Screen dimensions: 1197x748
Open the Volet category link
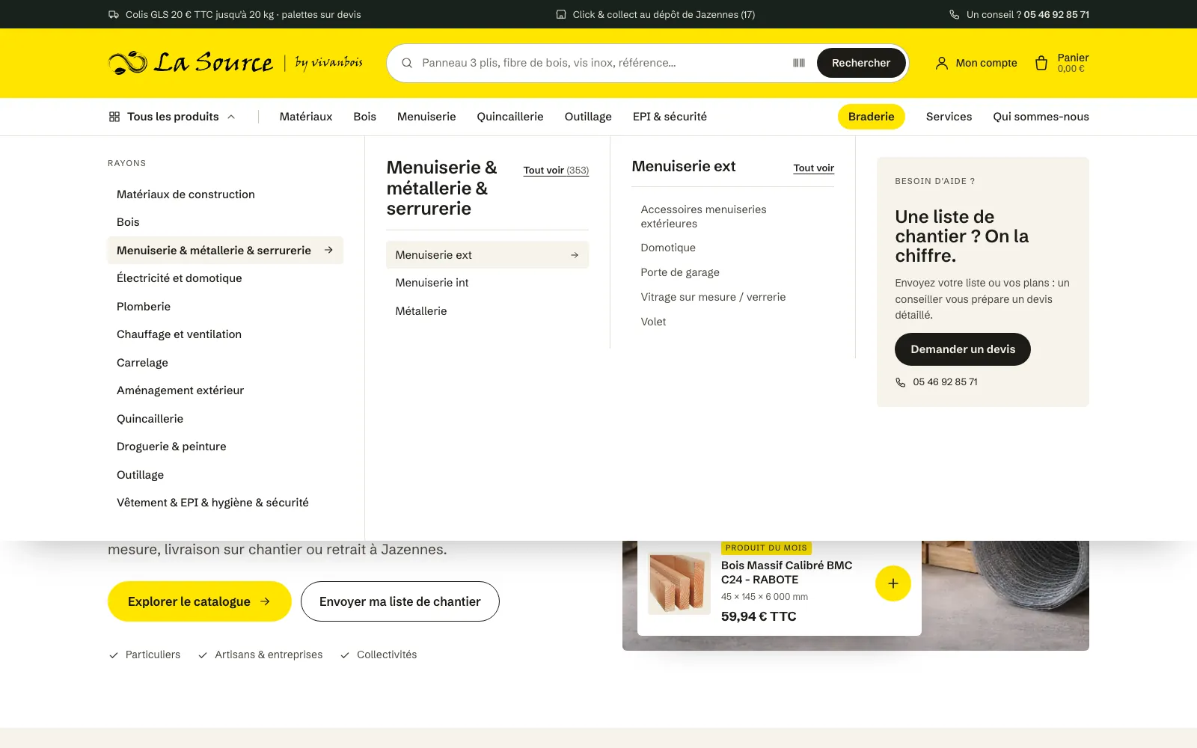(653, 322)
